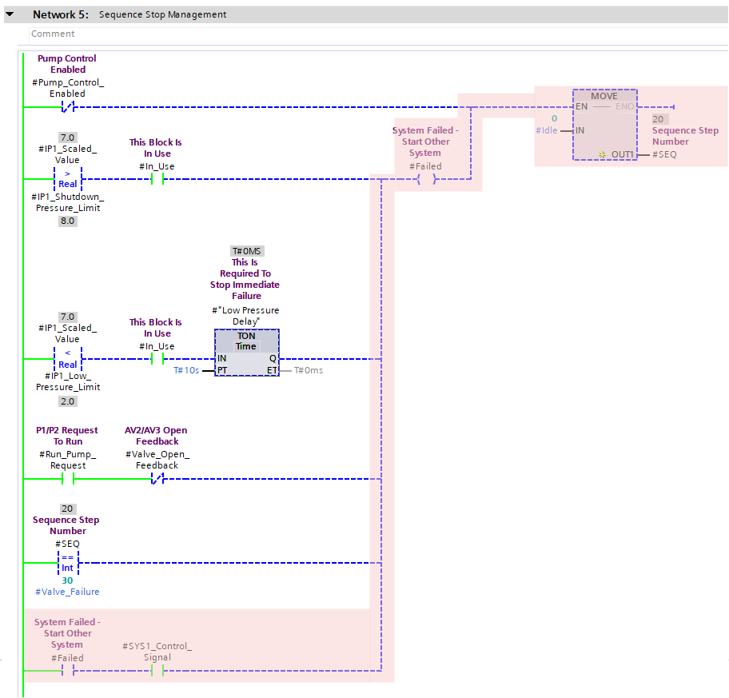The width and height of the screenshot is (729, 698).
Task: Select the greater-than Real comparator
Action: point(68,178)
